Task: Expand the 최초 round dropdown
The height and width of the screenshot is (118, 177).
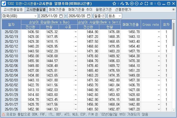Action: (115, 16)
